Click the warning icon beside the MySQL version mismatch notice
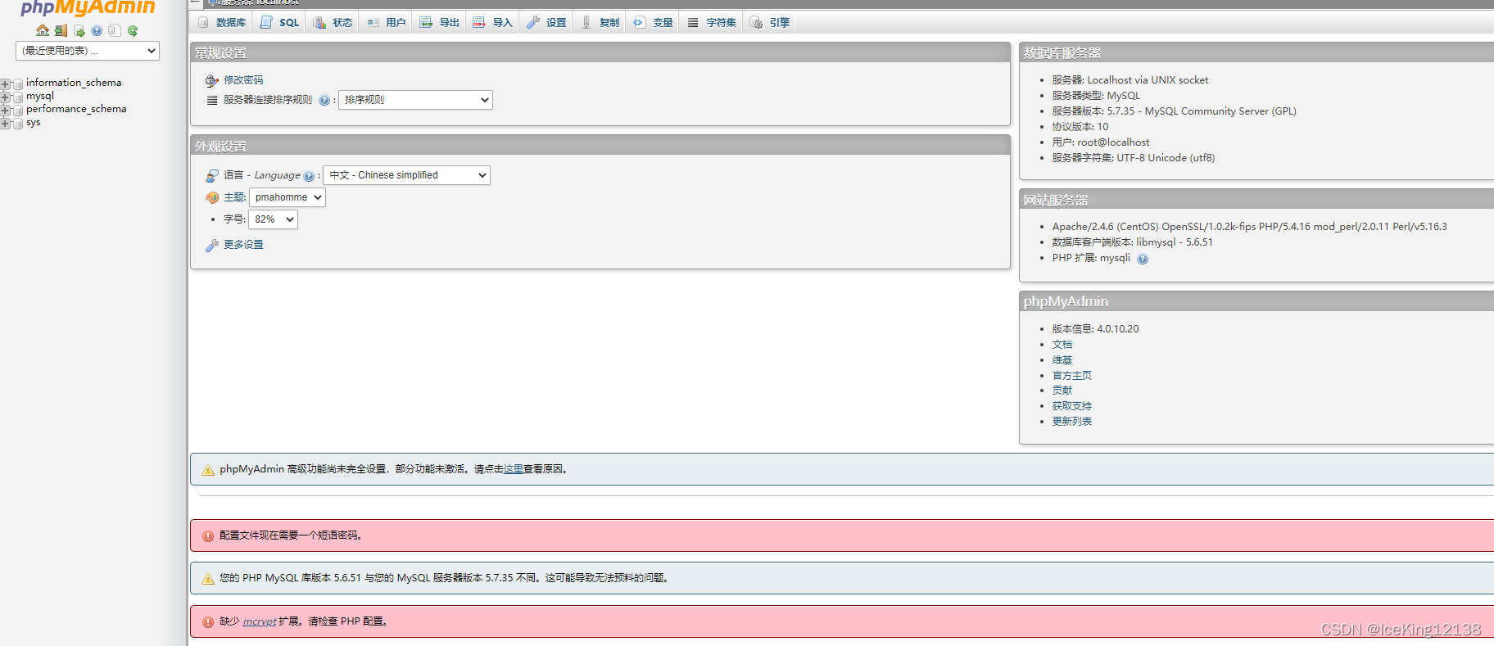1494x646 pixels. point(208,578)
